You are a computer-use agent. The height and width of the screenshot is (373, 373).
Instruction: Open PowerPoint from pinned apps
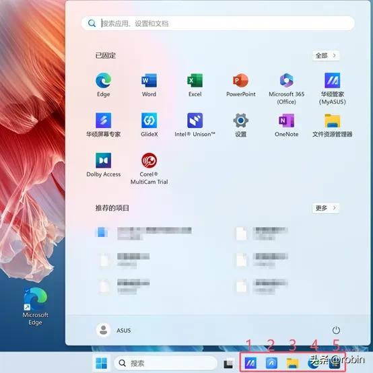[x=241, y=85]
